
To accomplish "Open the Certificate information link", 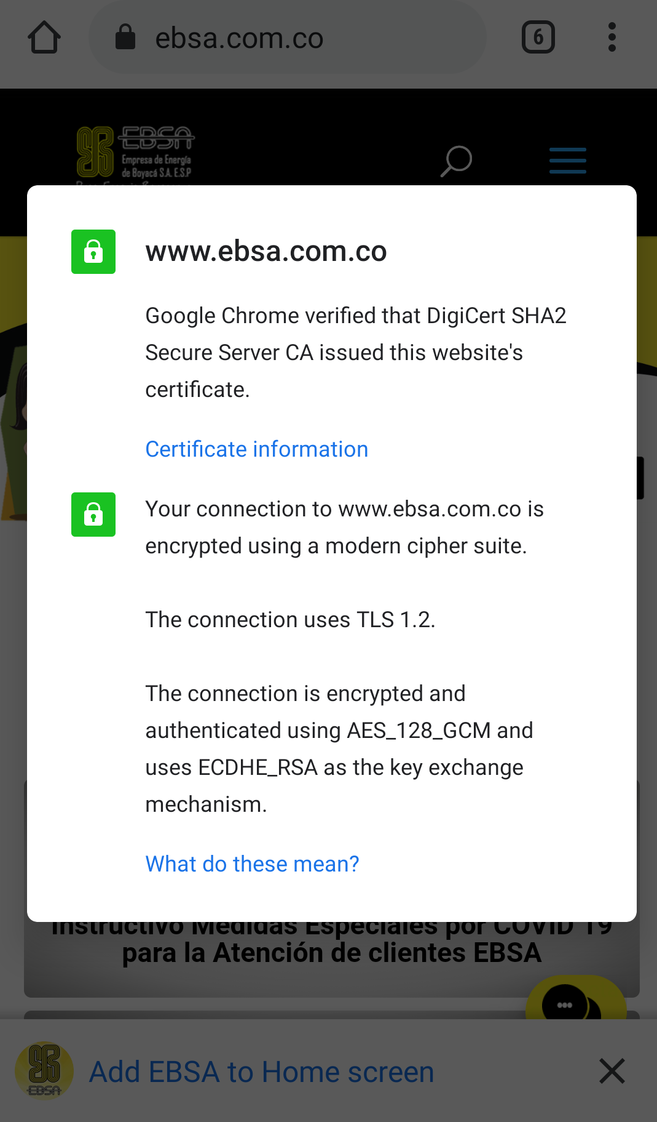I will [x=257, y=449].
